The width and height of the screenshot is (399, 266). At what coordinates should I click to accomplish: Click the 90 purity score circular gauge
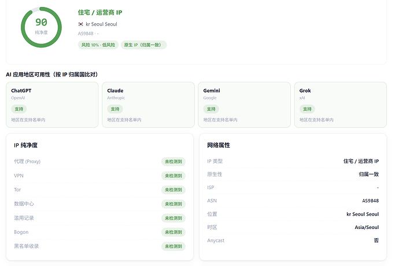pyautogui.click(x=41, y=27)
